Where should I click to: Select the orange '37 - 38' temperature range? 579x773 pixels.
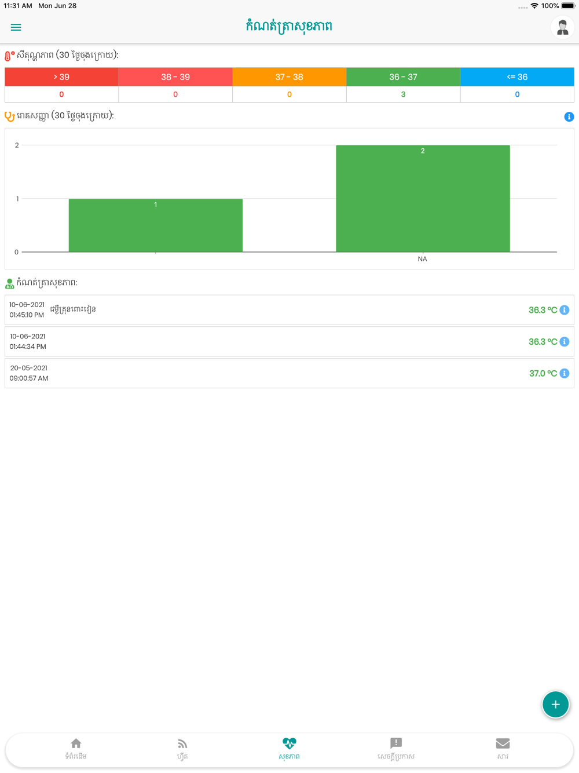point(289,77)
